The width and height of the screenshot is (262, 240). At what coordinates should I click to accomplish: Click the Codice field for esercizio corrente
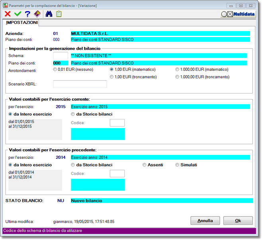(x=117, y=123)
